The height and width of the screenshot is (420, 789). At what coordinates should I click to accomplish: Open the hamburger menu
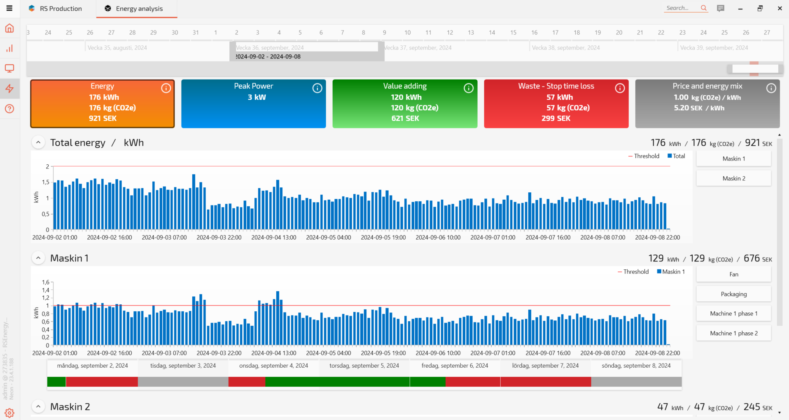(x=9, y=8)
